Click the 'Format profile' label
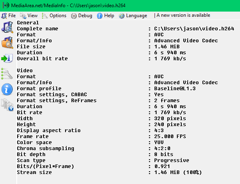The height and width of the screenshot is (184, 240). (x=39, y=89)
